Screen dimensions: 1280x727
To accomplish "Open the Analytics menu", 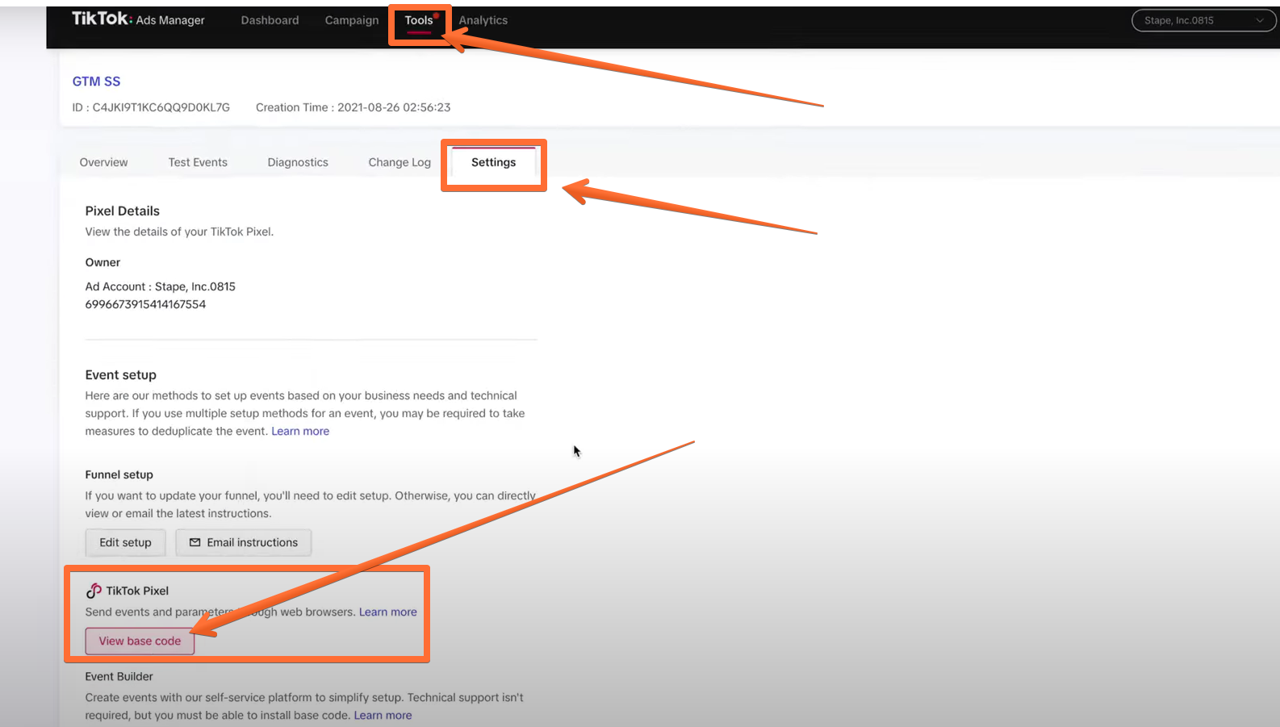I will coord(483,20).
